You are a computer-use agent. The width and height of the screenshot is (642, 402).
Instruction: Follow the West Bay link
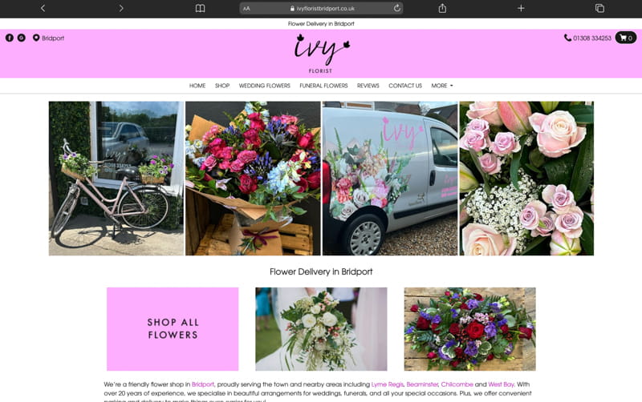click(x=501, y=384)
